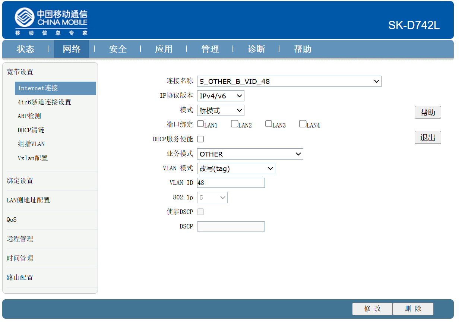Expand the VLAN 模式 dropdown
462x328 pixels.
tap(236, 168)
